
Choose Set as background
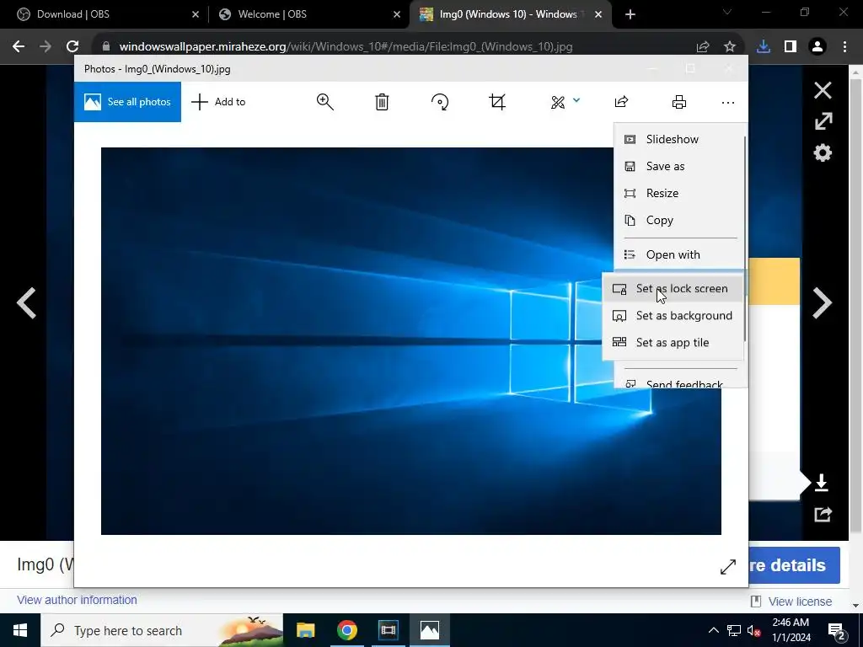pos(673,315)
